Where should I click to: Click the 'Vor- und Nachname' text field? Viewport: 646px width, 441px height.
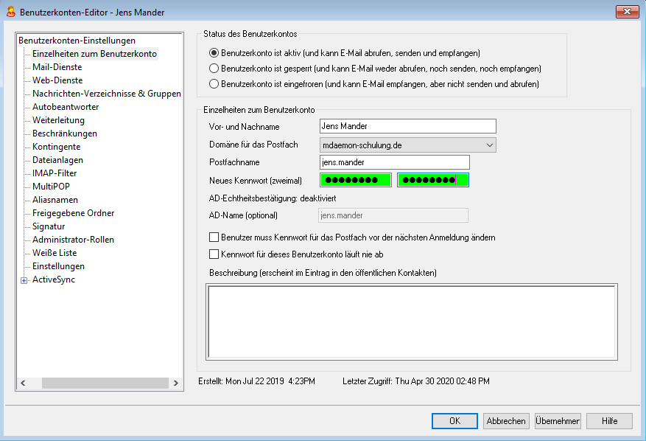point(407,127)
